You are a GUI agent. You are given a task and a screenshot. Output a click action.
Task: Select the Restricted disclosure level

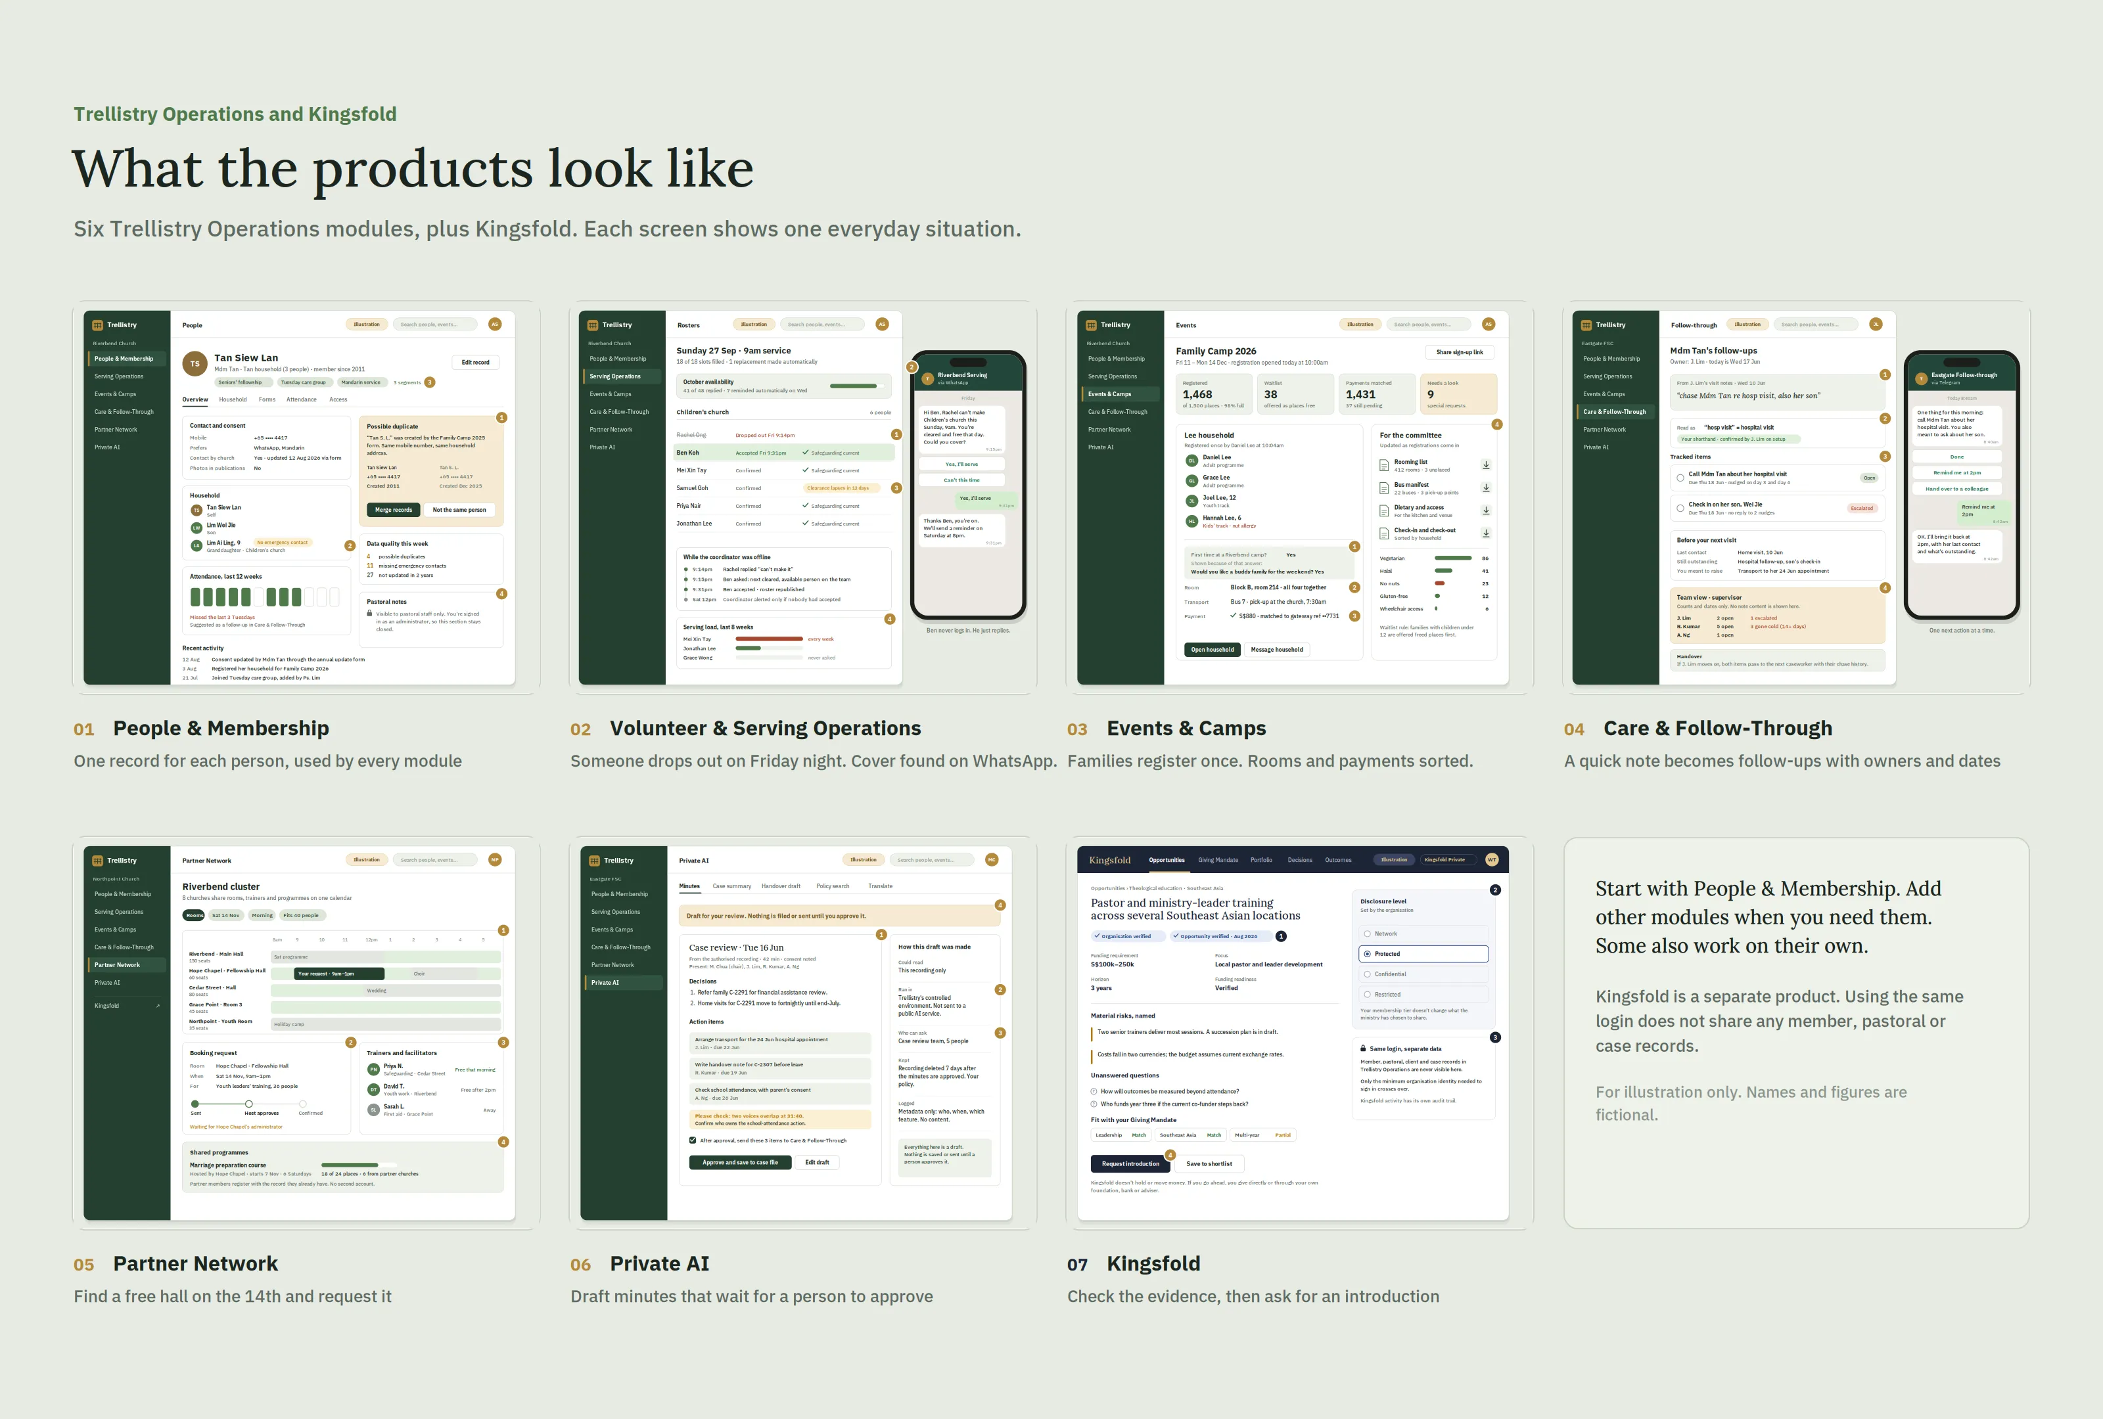(x=1423, y=994)
